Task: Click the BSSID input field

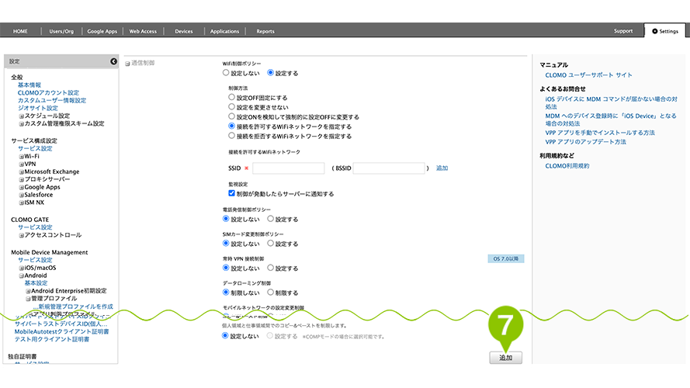Action: [389, 168]
